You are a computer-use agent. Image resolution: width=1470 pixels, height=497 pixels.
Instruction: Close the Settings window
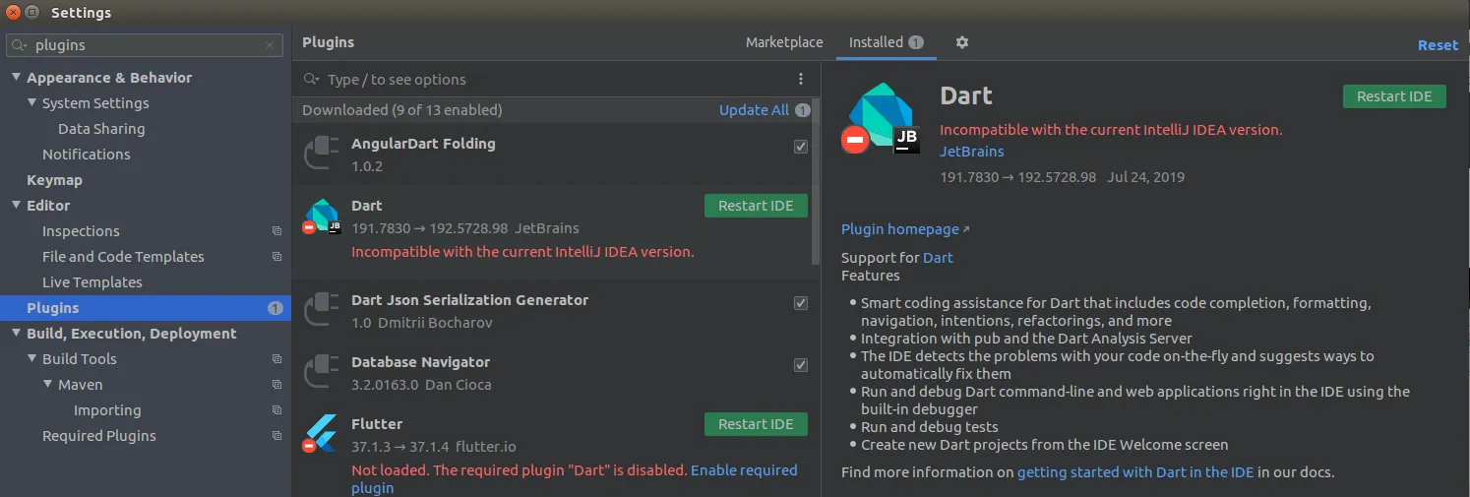[14, 13]
